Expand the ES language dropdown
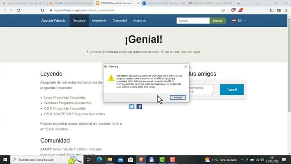Screen dimensions: 291x164 tap(239, 20)
